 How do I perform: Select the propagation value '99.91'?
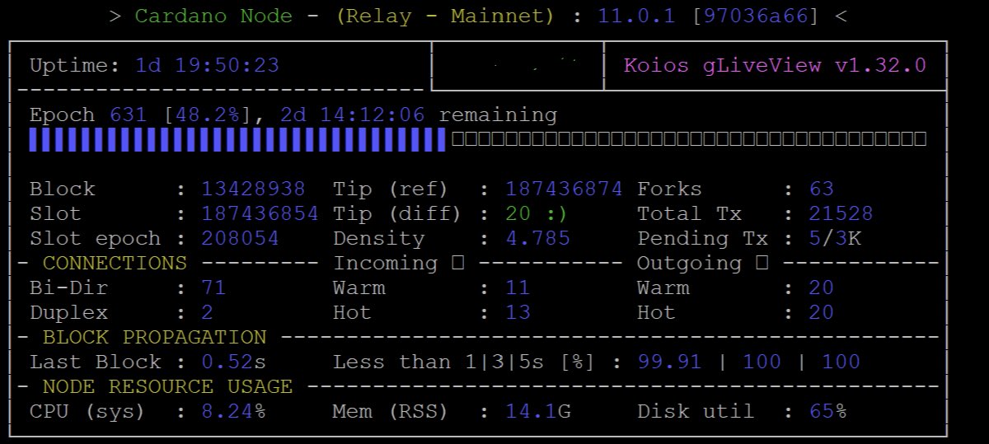pos(669,362)
